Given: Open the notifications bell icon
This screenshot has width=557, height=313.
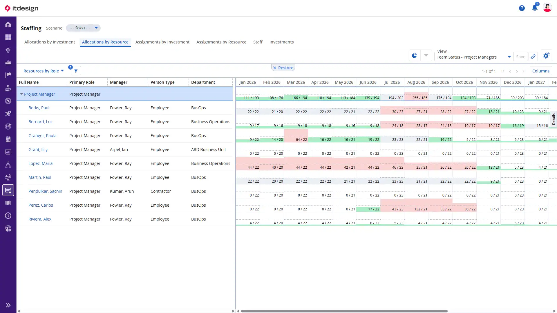Looking at the screenshot, I should click(535, 8).
